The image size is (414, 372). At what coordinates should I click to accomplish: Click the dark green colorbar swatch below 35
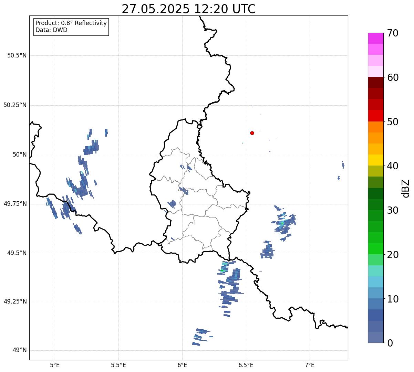375,193
